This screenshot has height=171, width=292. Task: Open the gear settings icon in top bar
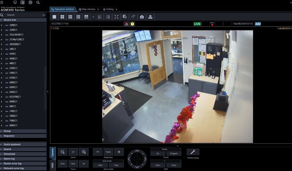(x=30, y=2)
